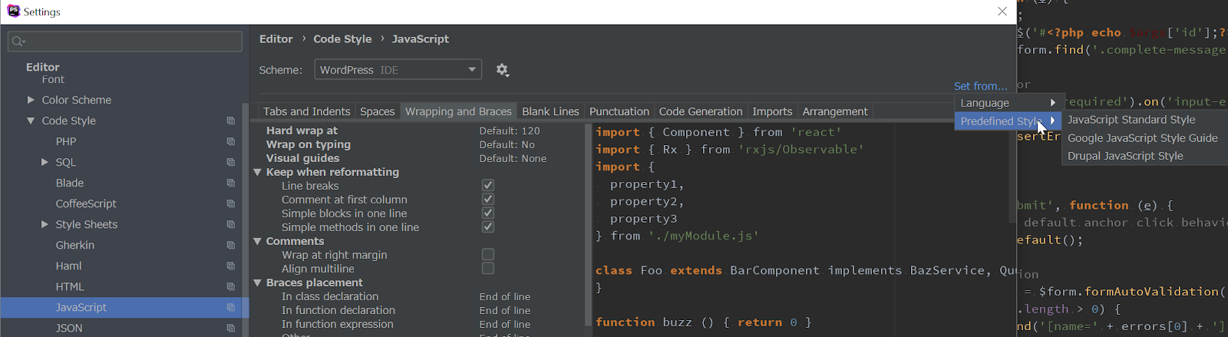Click the copy icon beside CoffeeScript

coord(230,203)
